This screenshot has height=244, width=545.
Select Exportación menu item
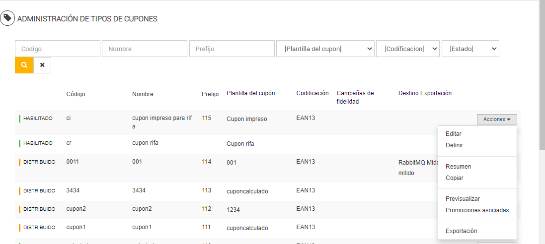pos(461,231)
